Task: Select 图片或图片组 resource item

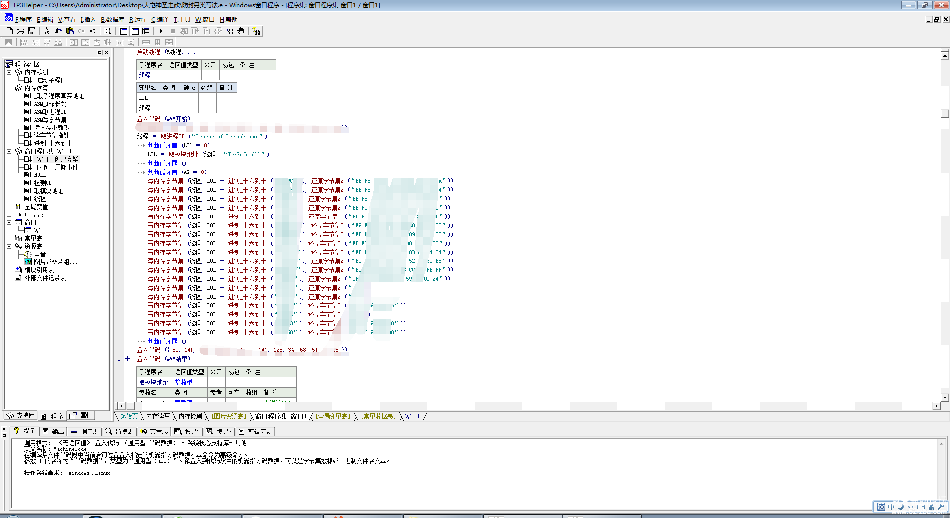Action: 55,262
